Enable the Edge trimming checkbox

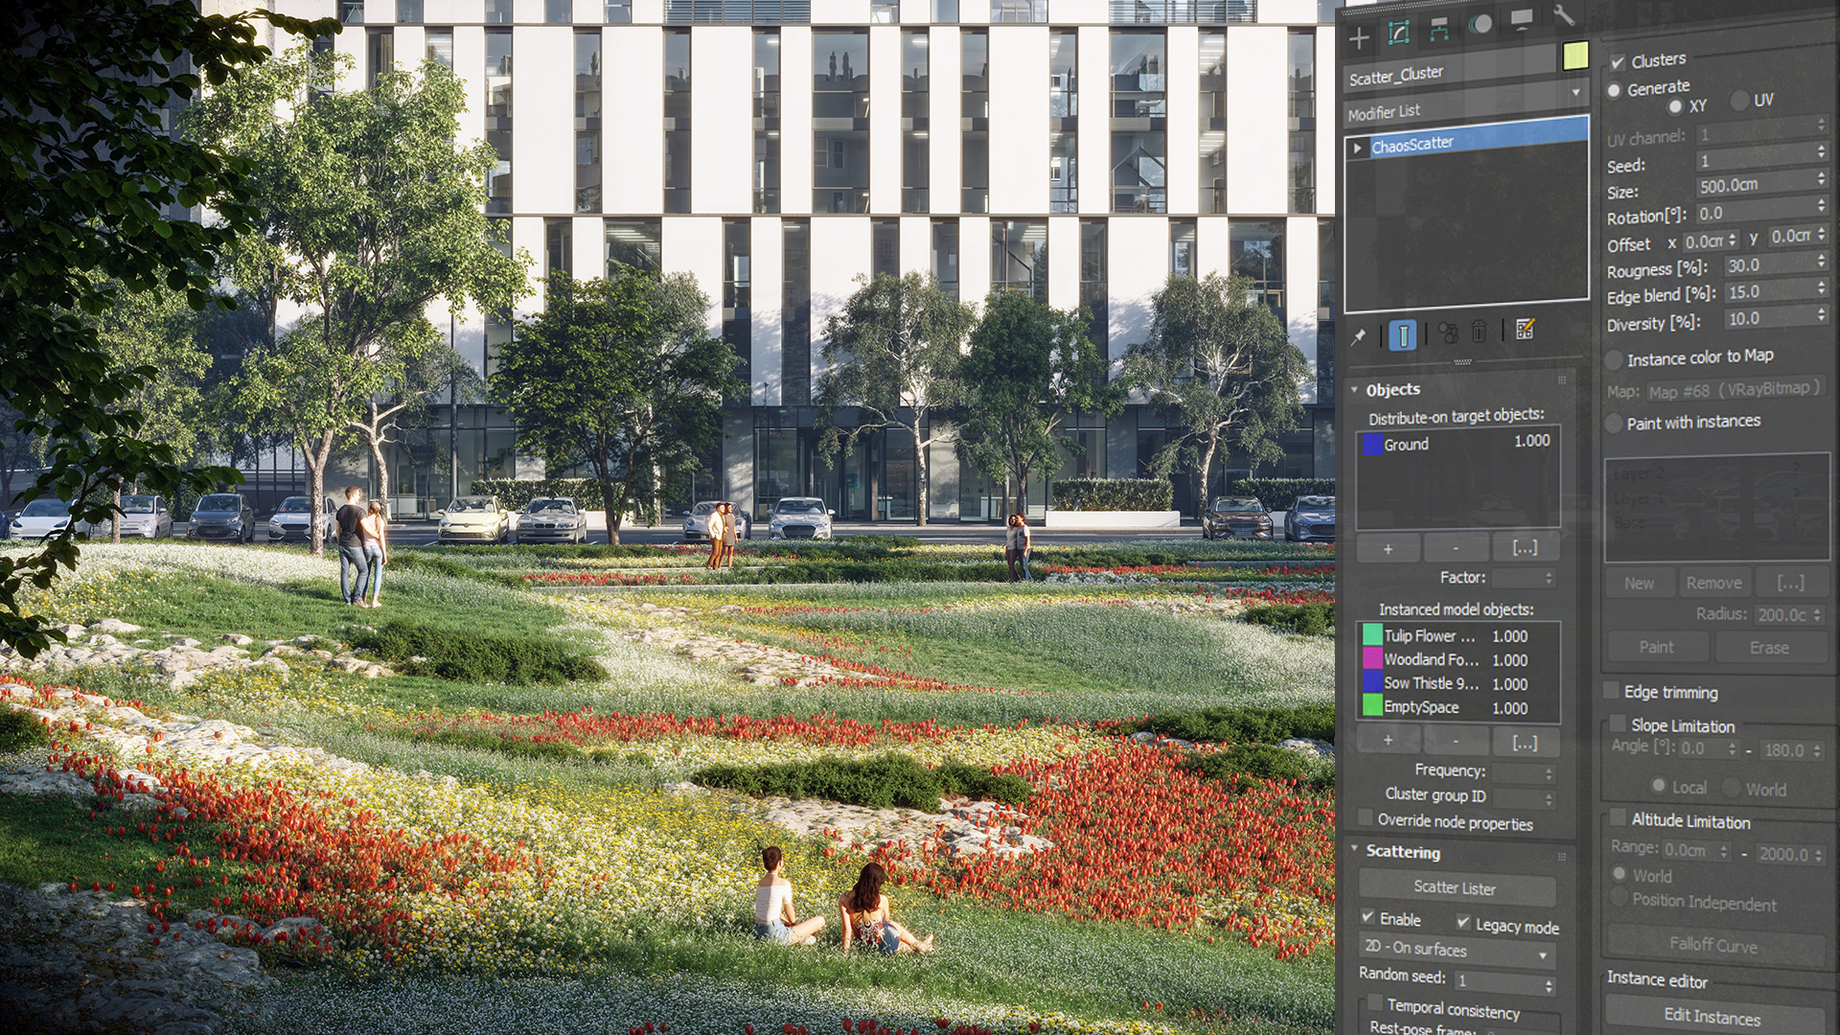coord(1611,691)
